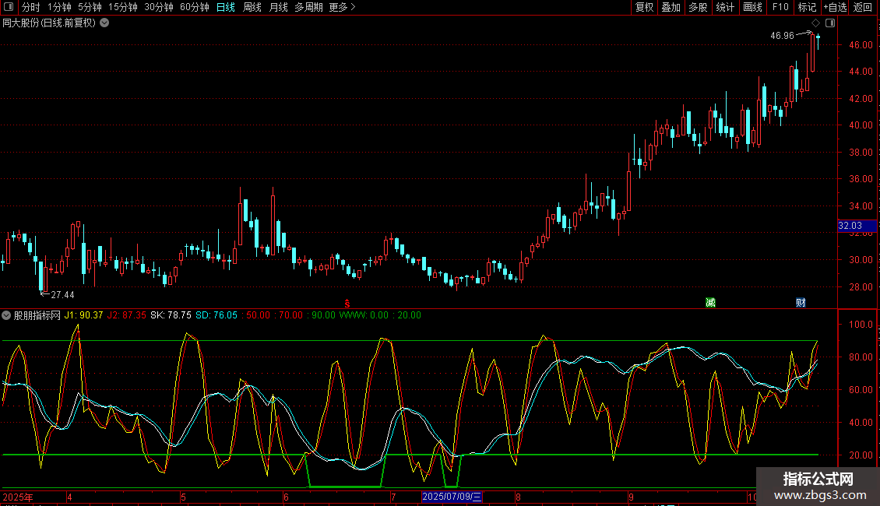Click the green 减 marker icon
This screenshot has width=880, height=506.
[x=709, y=302]
